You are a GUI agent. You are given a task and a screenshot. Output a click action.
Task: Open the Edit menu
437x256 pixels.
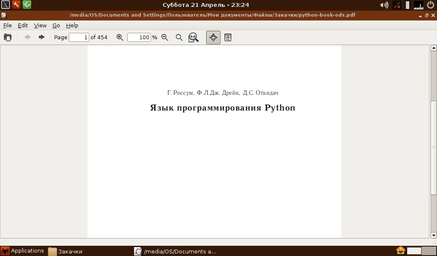[23, 25]
